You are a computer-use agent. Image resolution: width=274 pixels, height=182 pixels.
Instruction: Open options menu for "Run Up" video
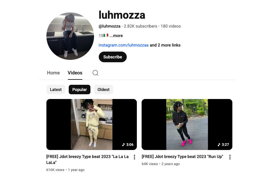point(230,157)
